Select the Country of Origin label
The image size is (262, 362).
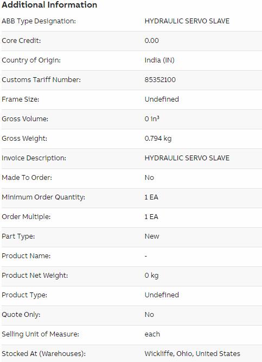tap(31, 60)
